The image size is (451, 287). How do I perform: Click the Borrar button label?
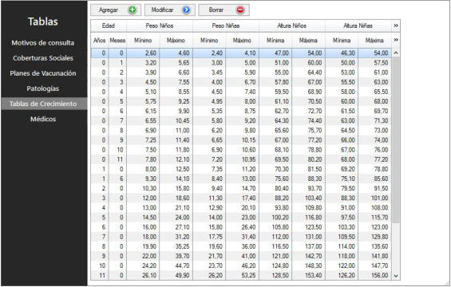click(216, 10)
